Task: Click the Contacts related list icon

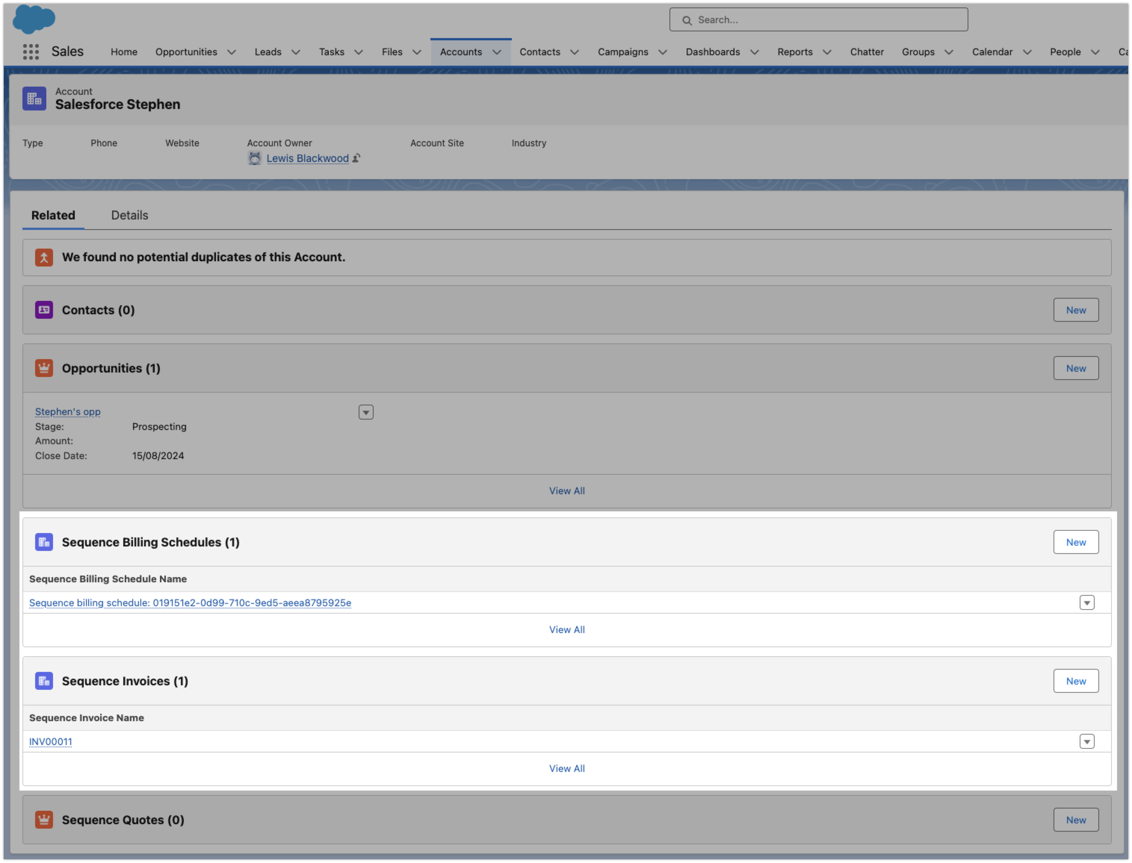Action: click(x=44, y=310)
